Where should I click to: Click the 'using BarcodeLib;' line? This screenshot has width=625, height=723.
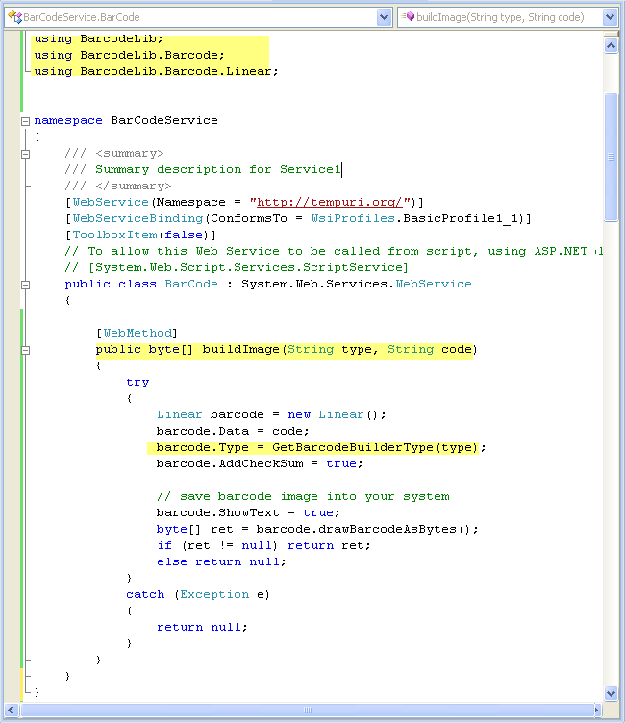[x=98, y=38]
